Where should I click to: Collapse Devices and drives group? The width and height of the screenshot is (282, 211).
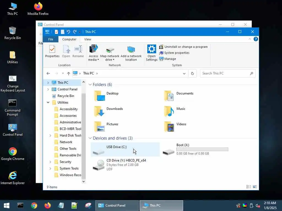[x=90, y=138]
